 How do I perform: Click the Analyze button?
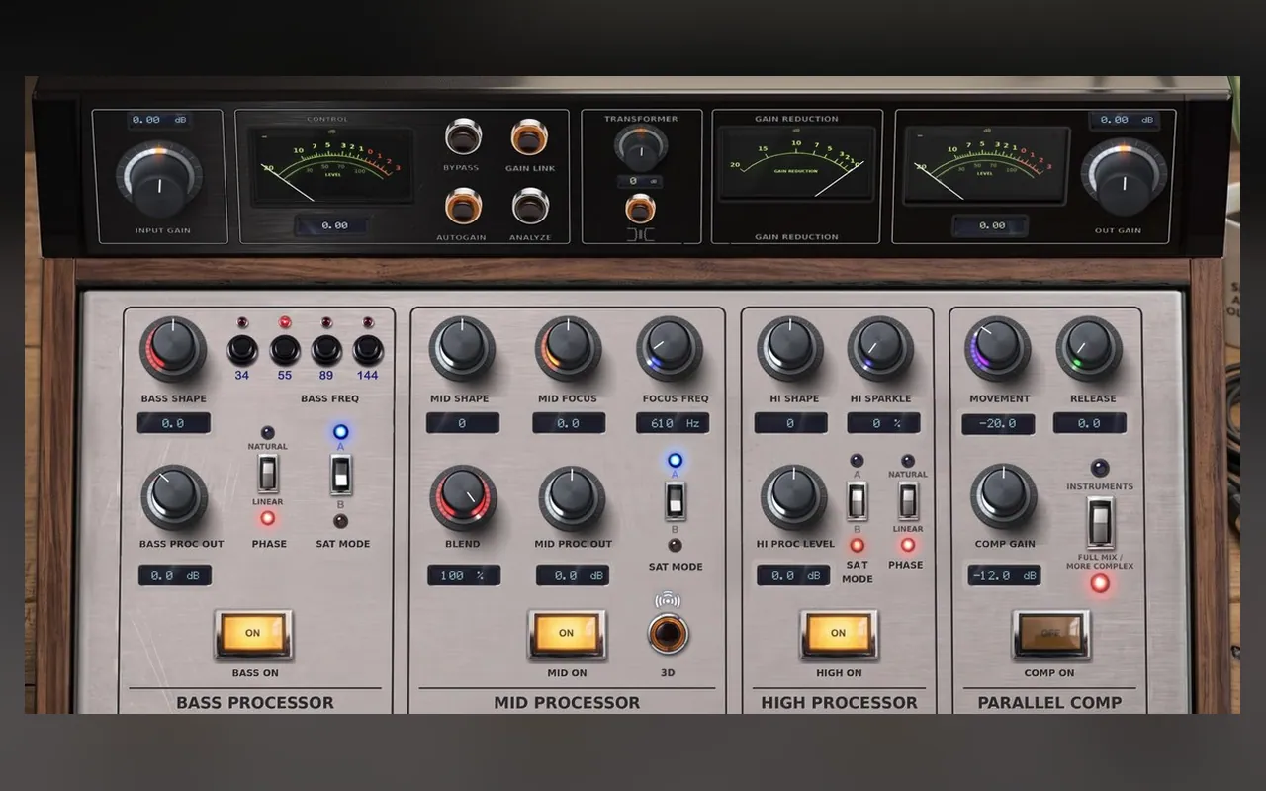[529, 207]
